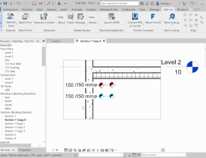Select the Tag by Category icon

[x=54, y=3]
